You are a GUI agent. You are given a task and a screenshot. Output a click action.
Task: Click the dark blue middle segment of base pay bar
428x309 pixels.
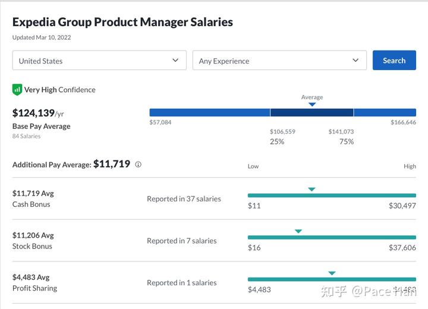(311, 112)
